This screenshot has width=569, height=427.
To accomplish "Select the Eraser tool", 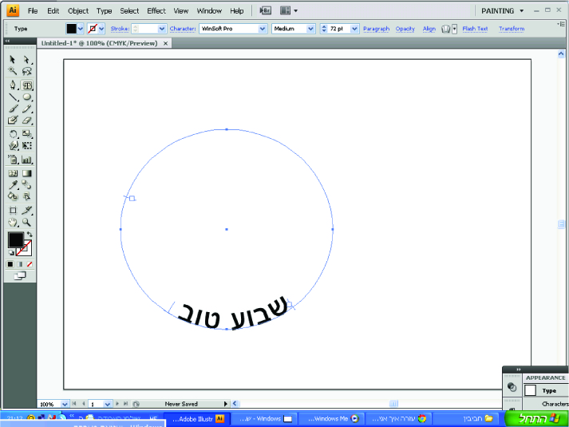I will pos(27,120).
